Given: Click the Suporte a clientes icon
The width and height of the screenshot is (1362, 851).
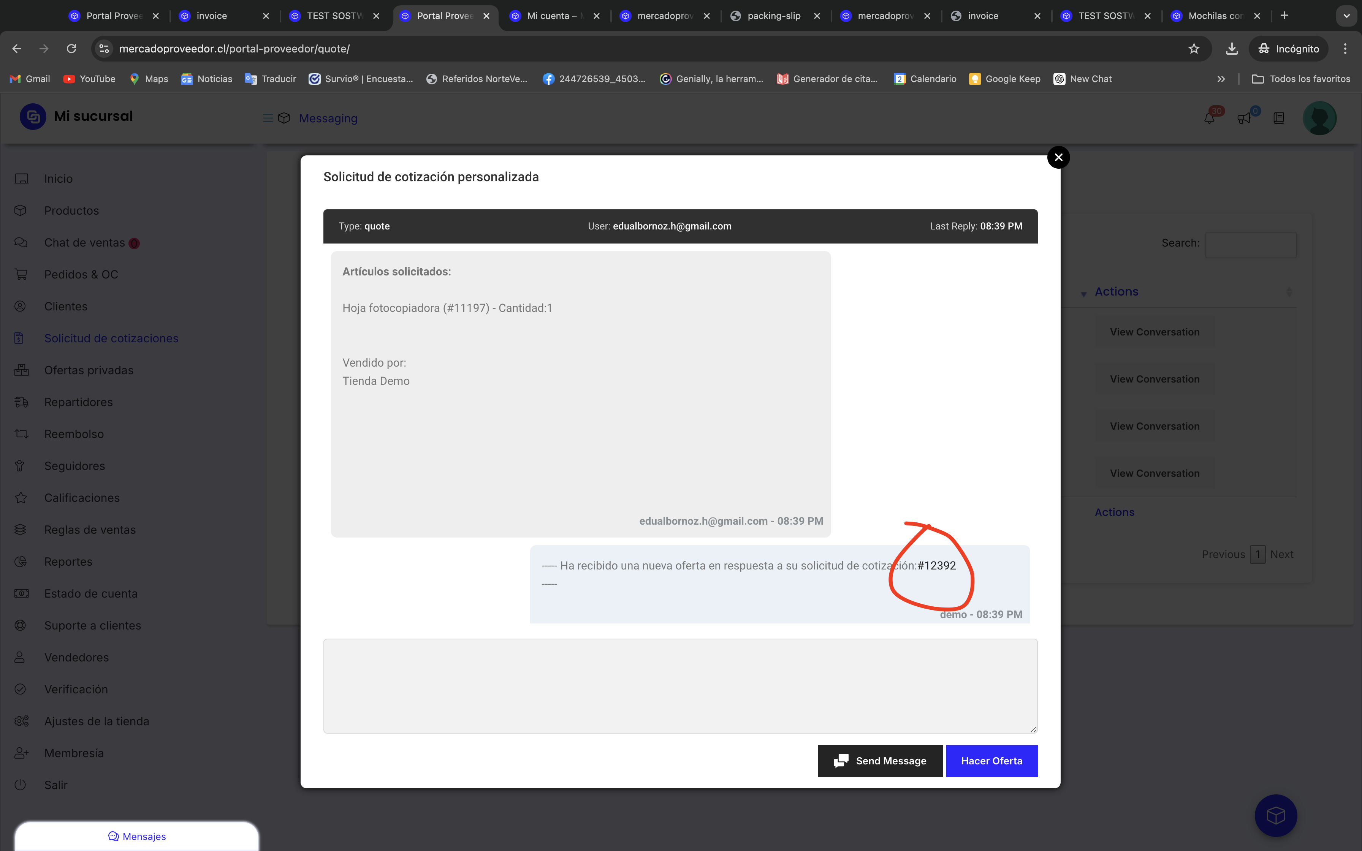Looking at the screenshot, I should click(x=20, y=625).
